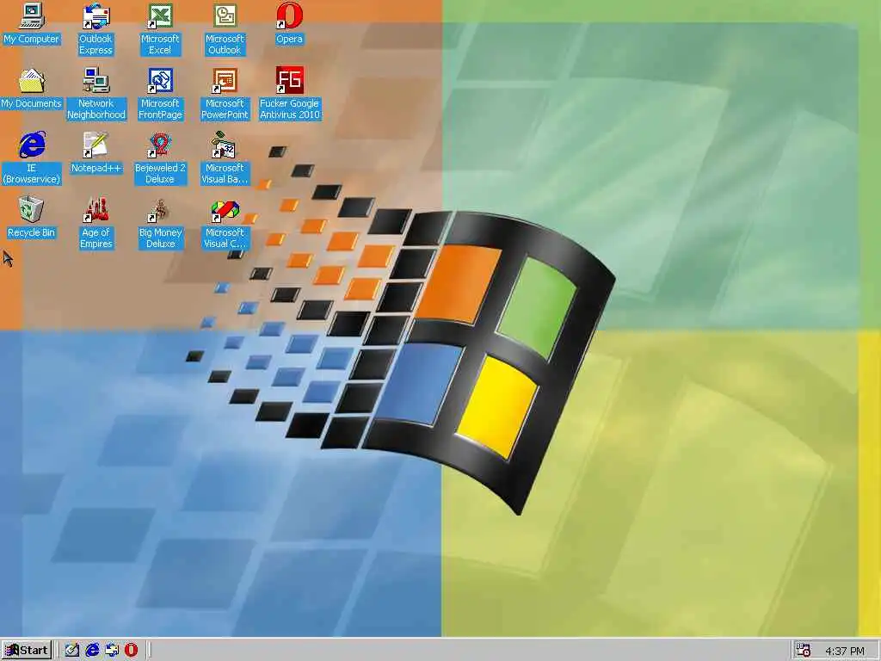The width and height of the screenshot is (881, 661).
Task: Launch Outlook Express from Quick Launch
Action: 111,651
